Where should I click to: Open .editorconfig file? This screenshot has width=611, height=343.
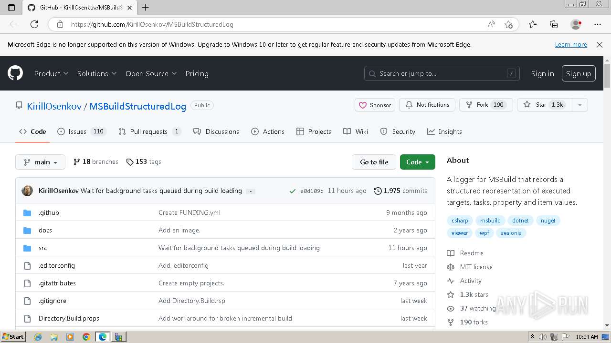57,265
